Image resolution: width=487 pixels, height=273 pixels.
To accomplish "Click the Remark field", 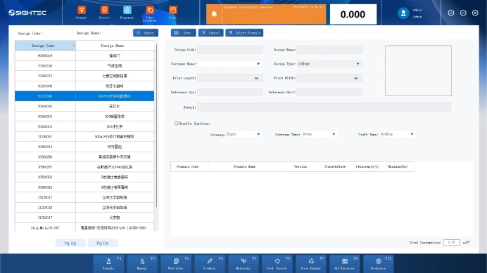I will (x=324, y=107).
